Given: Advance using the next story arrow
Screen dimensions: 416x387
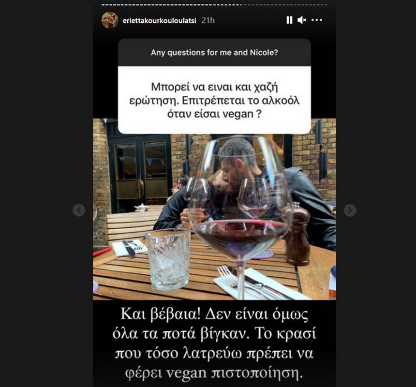Looking at the screenshot, I should (x=350, y=210).
